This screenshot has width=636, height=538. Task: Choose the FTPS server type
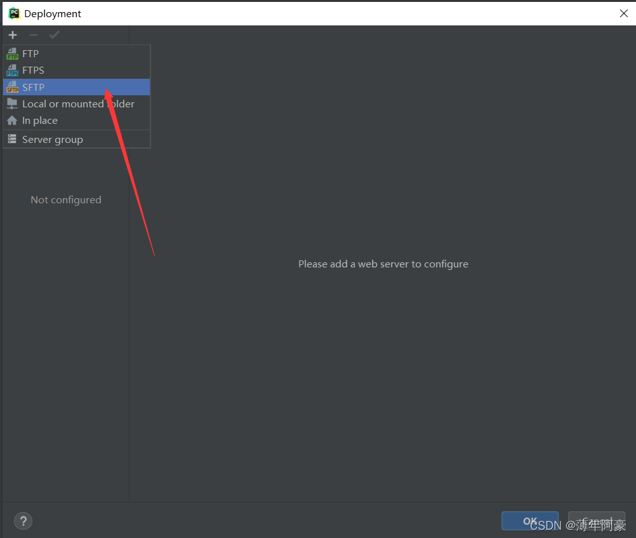tap(77, 71)
